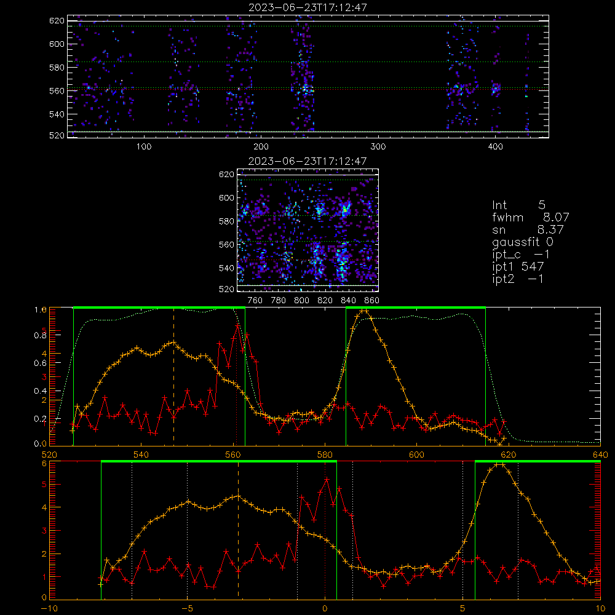Click x-axis label 760 under the middle image

[x=255, y=301]
